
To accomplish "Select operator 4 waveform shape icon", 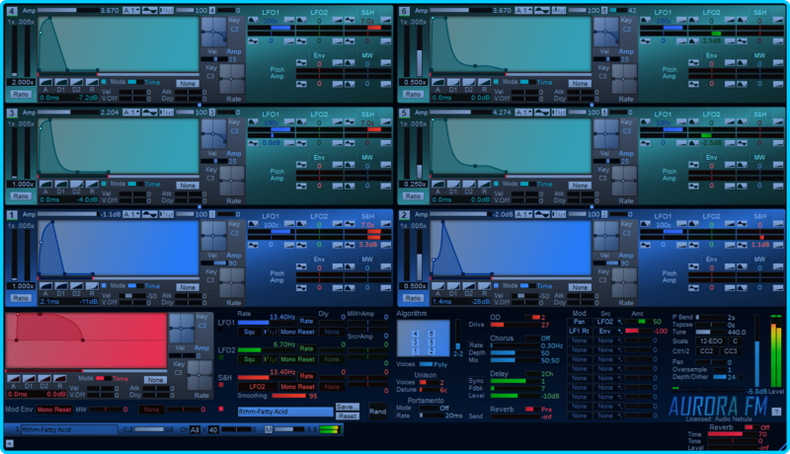I will (150, 11).
